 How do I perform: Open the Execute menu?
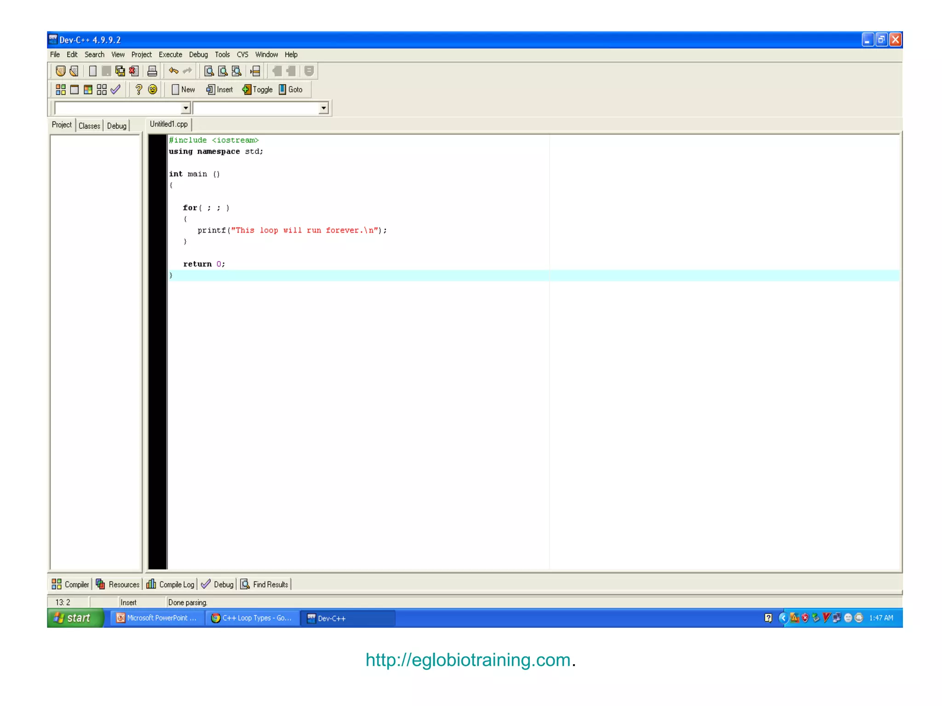pos(170,55)
